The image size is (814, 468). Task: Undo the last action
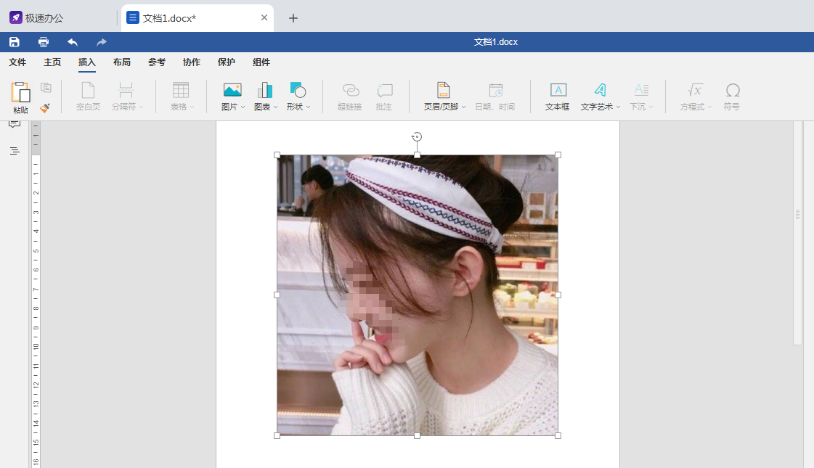[73, 42]
